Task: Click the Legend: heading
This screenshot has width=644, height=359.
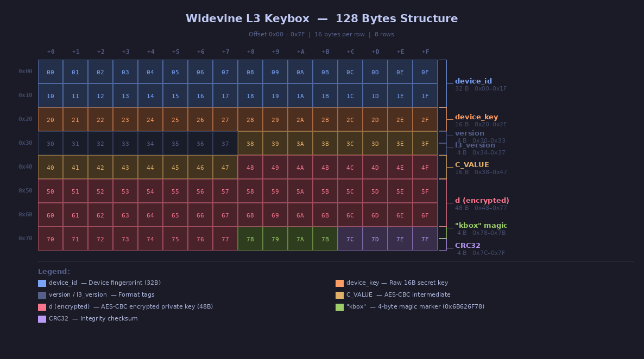Action: (54, 272)
